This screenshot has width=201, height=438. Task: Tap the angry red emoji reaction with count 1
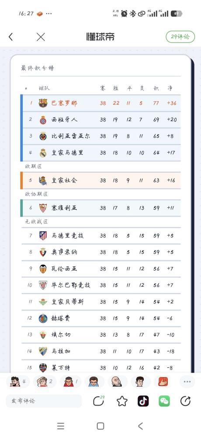[70, 381]
